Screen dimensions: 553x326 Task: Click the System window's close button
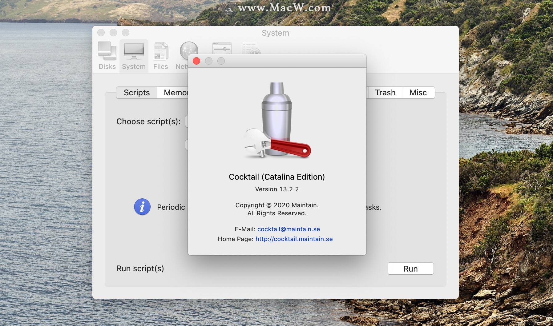pos(101,33)
